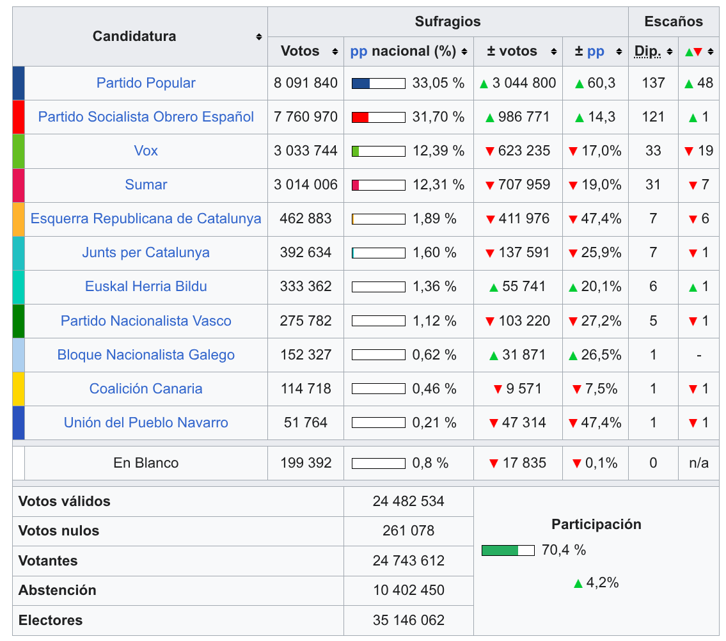Click the PSOE vote percentage bar
The width and height of the screenshot is (726, 641).
[x=378, y=117]
